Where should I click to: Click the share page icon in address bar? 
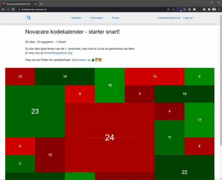click(168, 9)
